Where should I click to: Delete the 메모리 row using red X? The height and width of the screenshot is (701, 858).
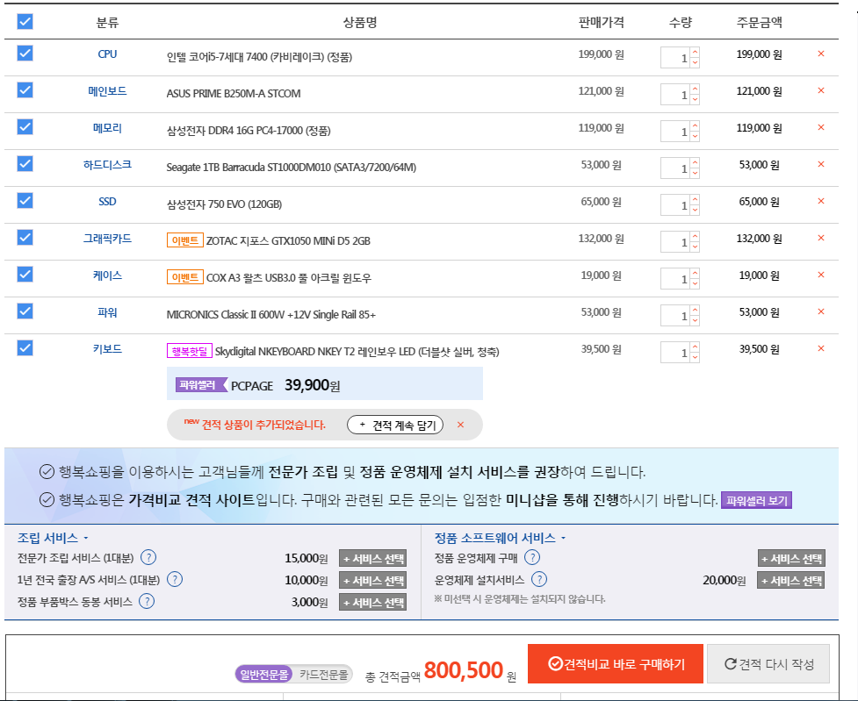pyautogui.click(x=821, y=127)
